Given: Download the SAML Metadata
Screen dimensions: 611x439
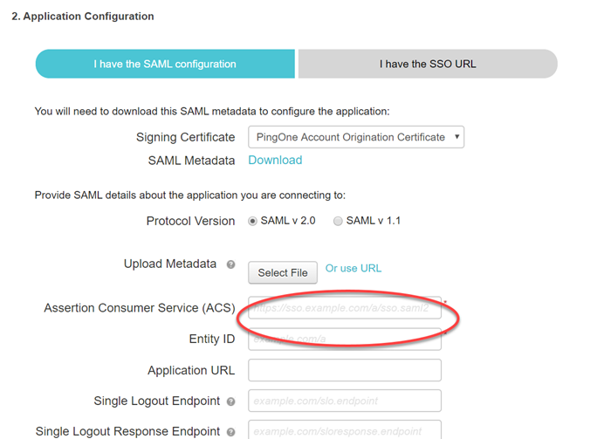Looking at the screenshot, I should pyautogui.click(x=275, y=160).
